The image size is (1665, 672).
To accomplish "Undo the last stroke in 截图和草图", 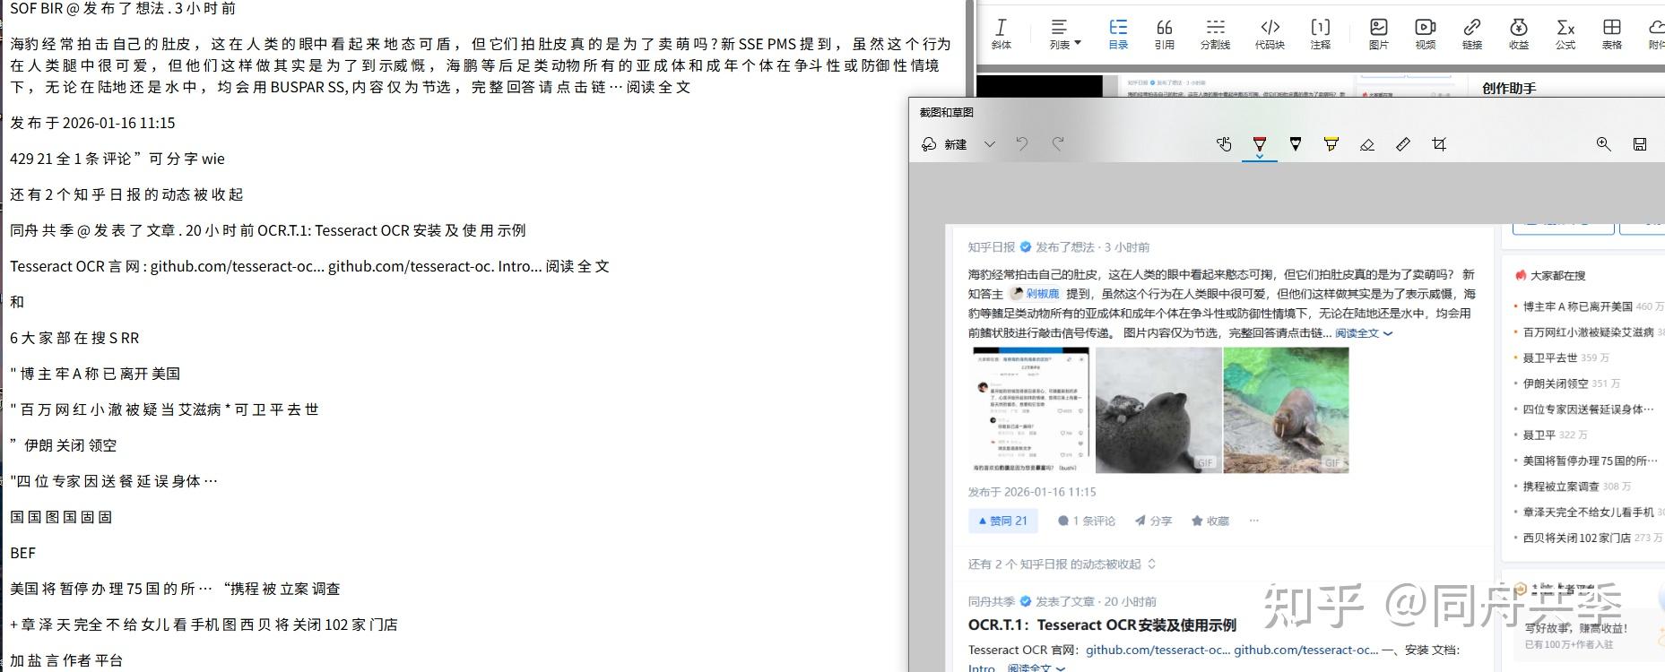I will click(1022, 144).
